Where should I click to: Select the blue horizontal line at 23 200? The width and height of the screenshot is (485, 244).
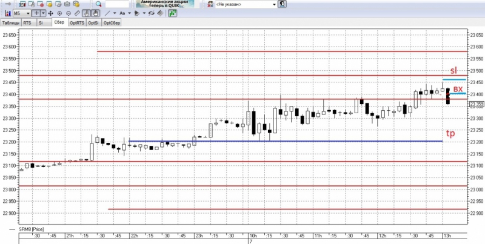286,142
